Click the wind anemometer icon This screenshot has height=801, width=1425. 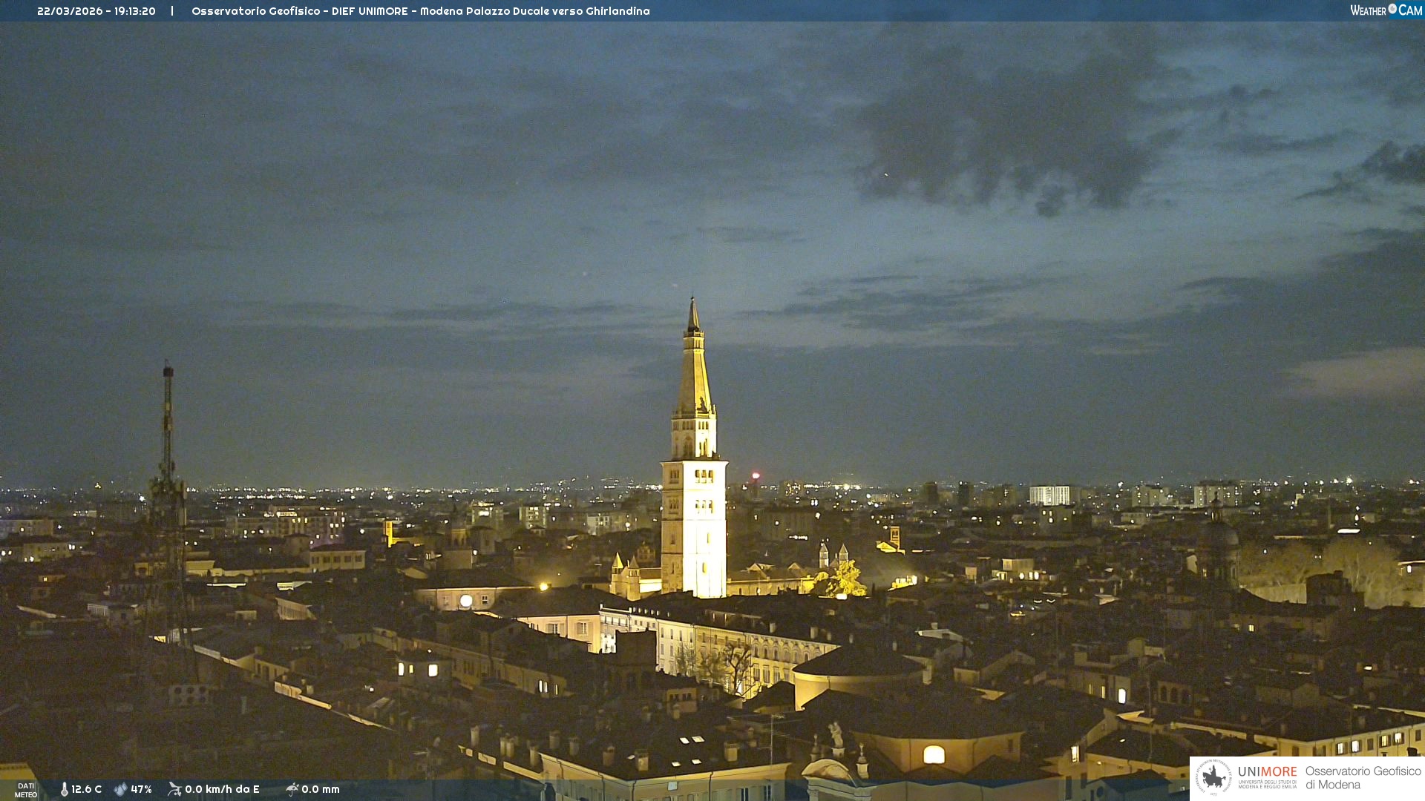pyautogui.click(x=174, y=789)
